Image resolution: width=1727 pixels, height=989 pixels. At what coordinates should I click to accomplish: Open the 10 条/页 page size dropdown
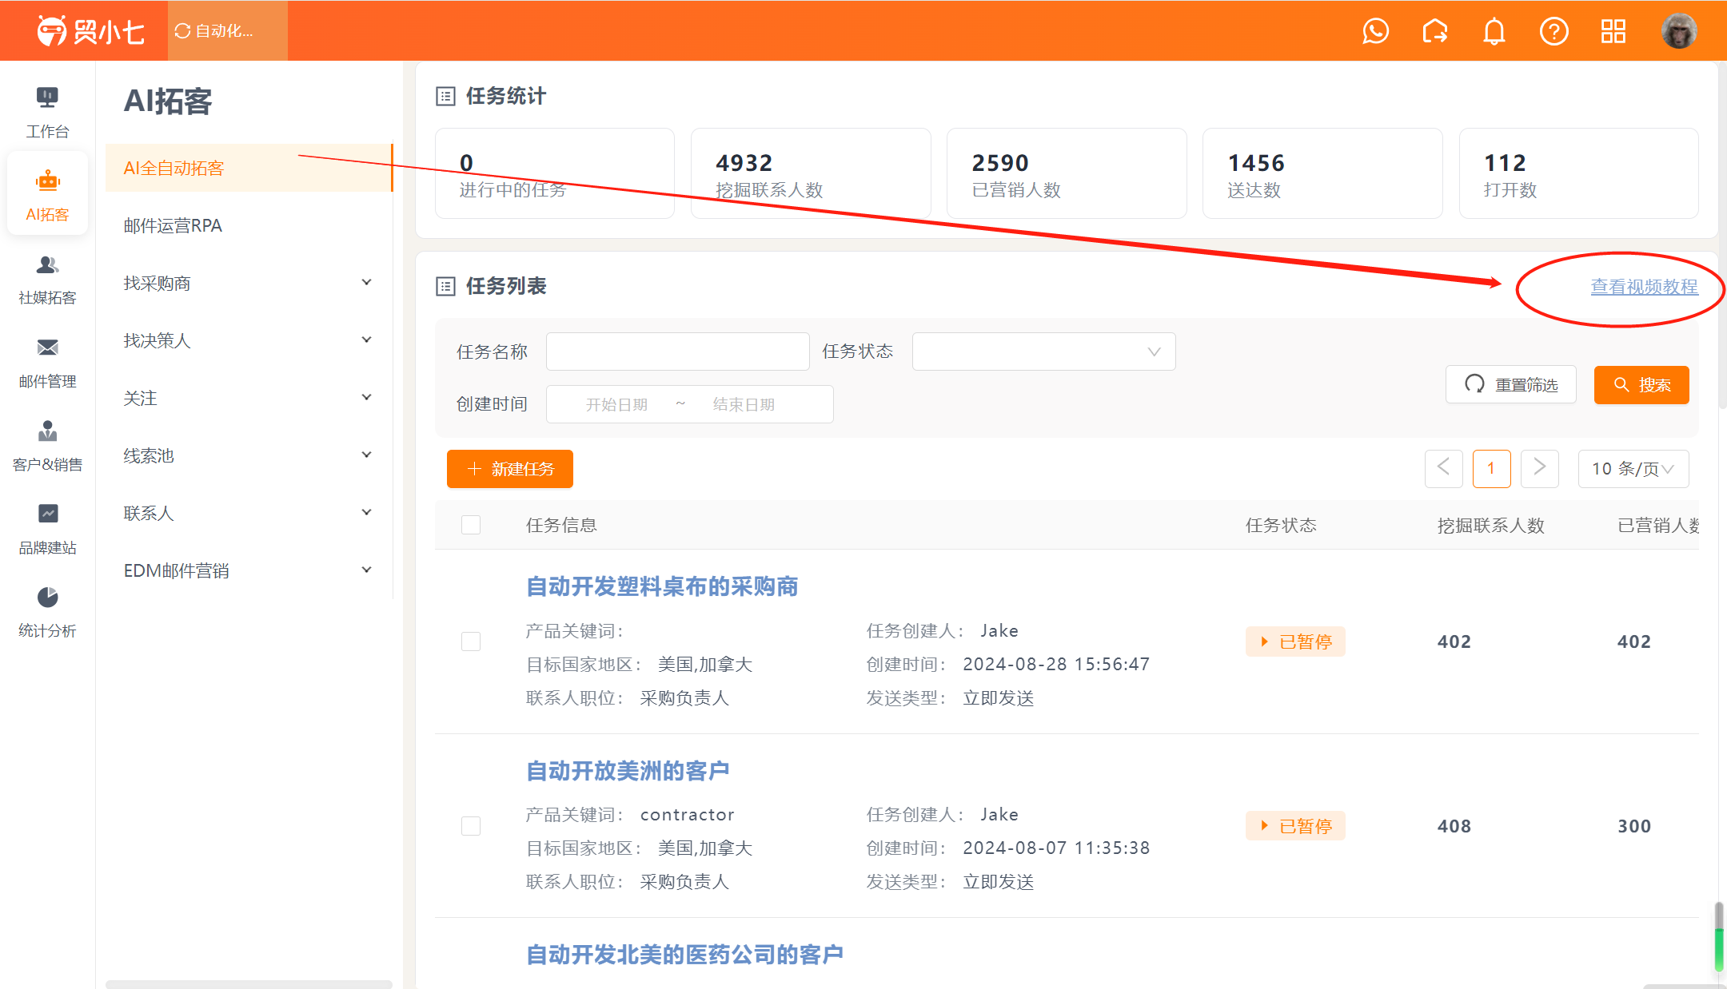tap(1633, 469)
